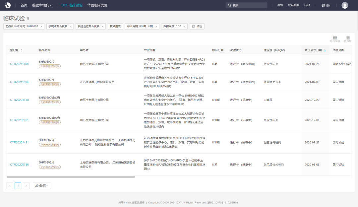358x207 pixels.
Task: Remove the 数据来源 CDE filter
Action: pos(185,27)
